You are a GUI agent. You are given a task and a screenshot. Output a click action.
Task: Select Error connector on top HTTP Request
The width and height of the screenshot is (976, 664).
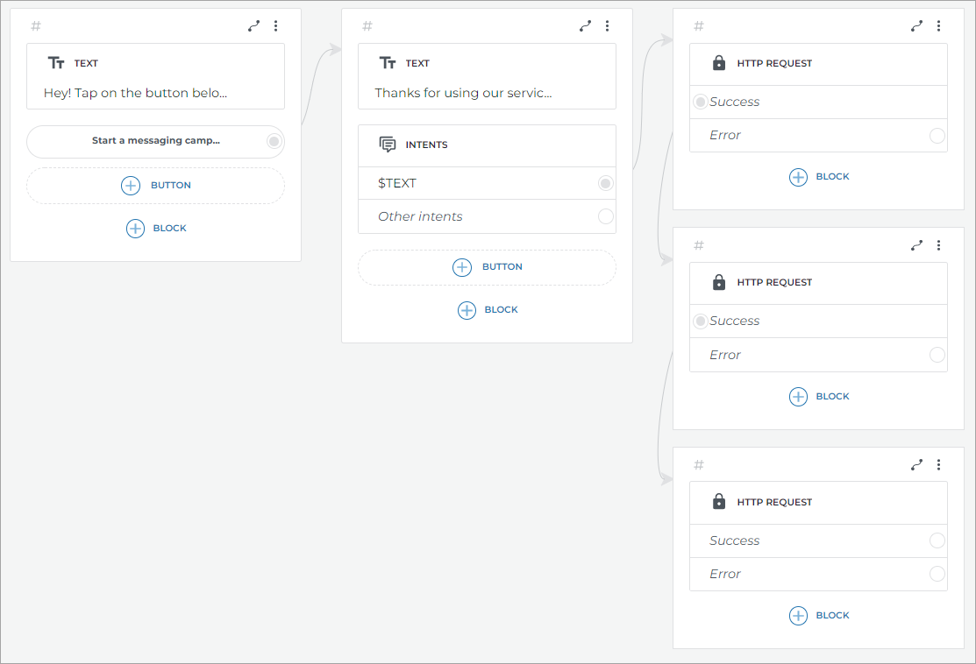click(937, 136)
